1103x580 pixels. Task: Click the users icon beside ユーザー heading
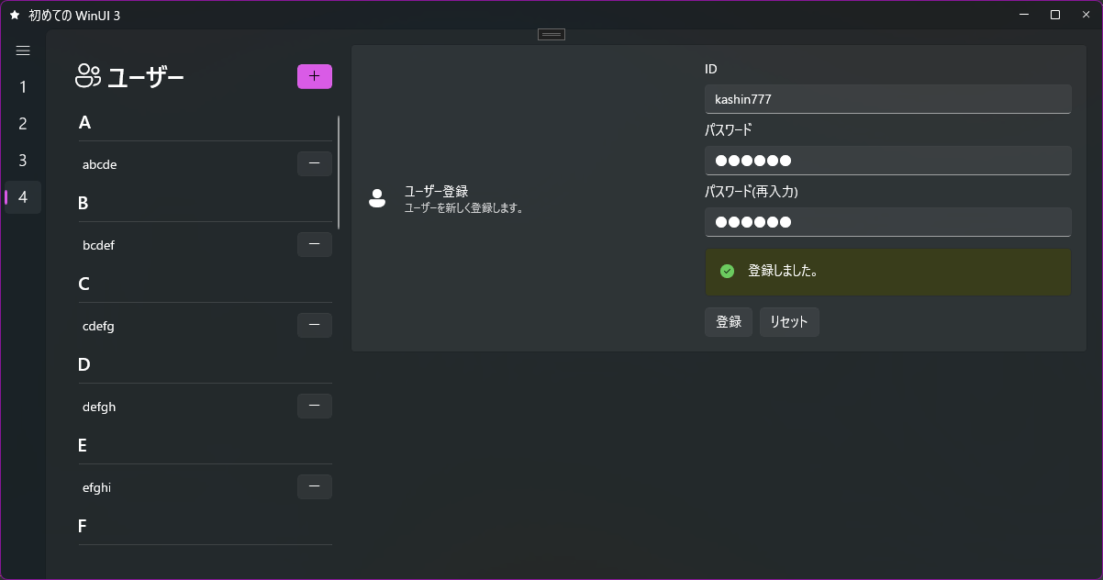coord(88,77)
